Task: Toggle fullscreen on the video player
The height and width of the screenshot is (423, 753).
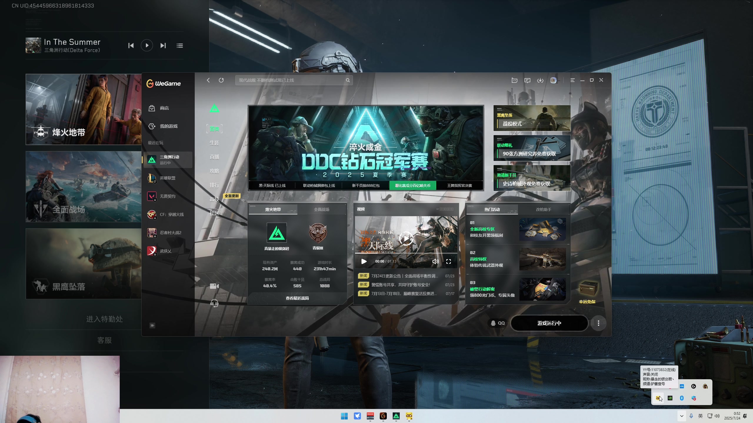Action: click(449, 261)
